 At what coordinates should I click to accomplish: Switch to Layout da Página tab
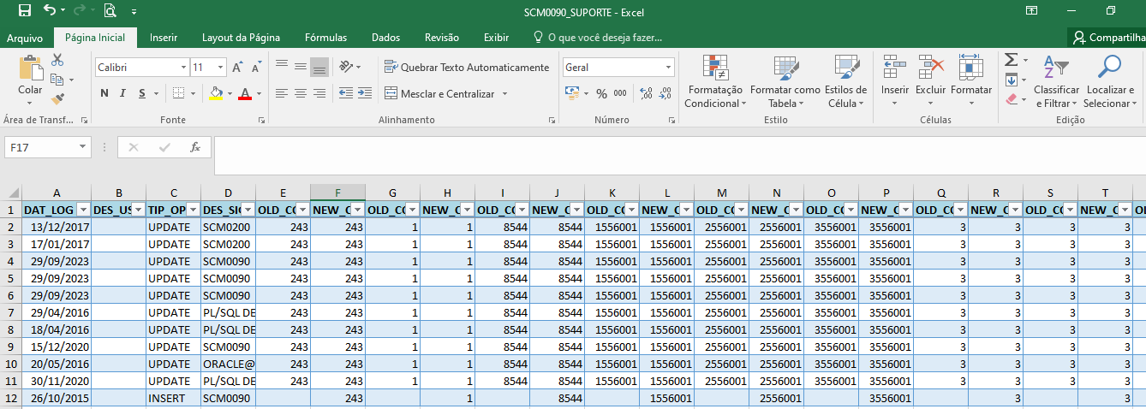(241, 38)
